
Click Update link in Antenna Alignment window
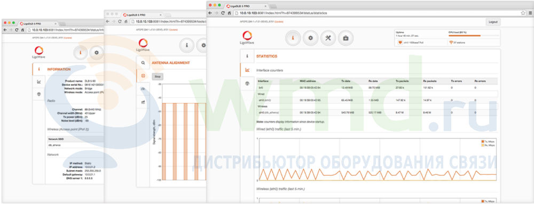tap(174, 29)
